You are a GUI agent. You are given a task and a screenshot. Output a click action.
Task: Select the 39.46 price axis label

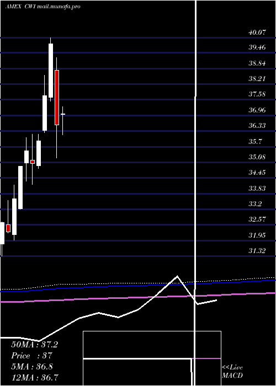257,47
